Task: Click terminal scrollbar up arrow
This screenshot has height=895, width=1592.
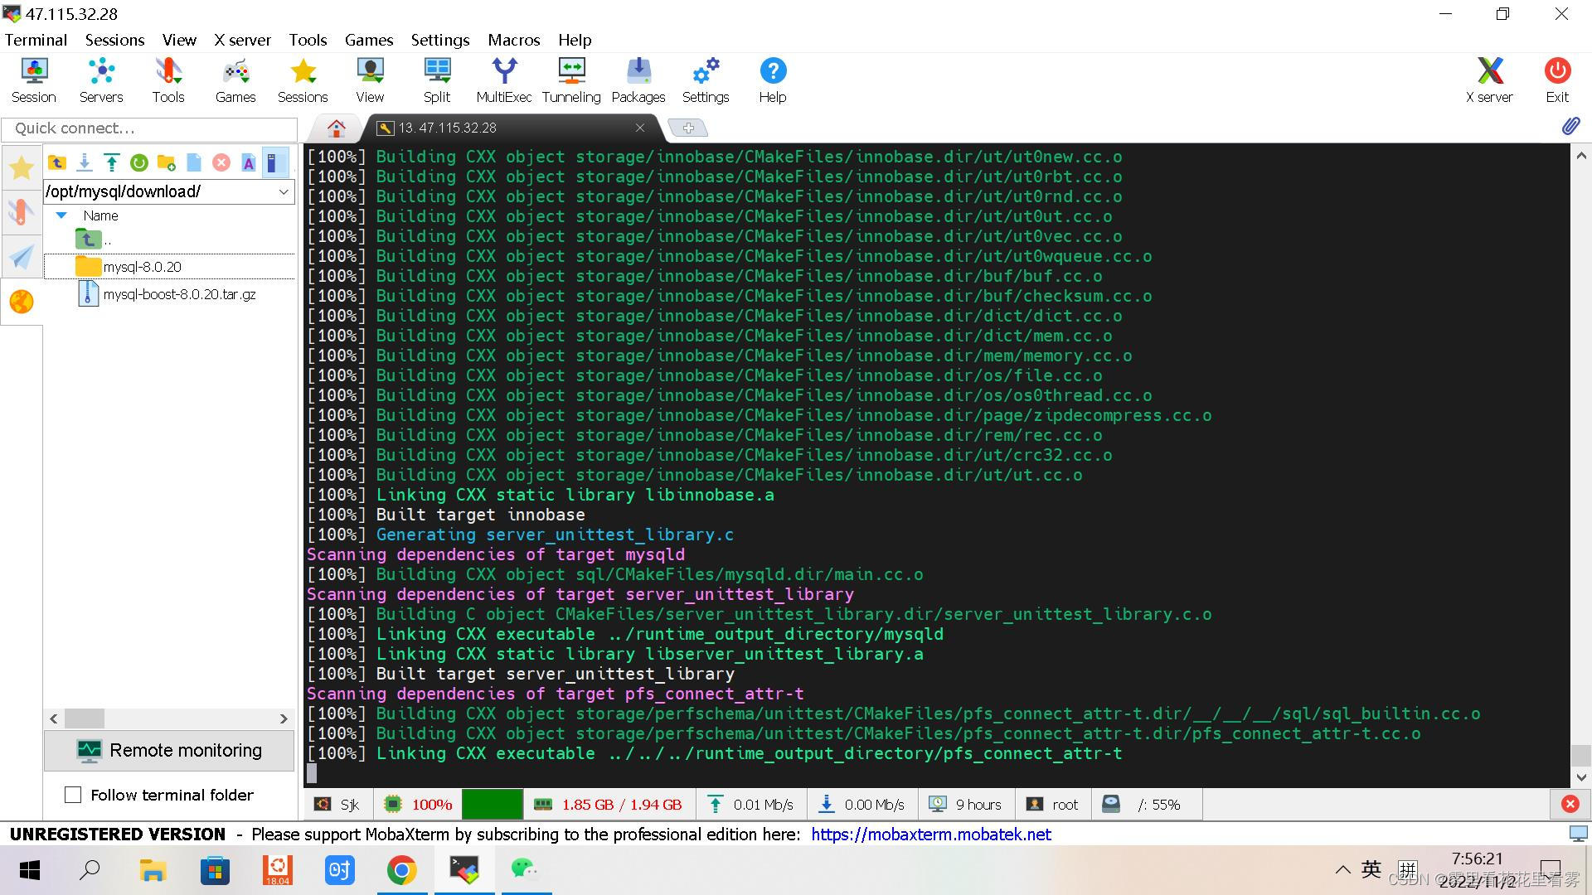Action: pos(1581,156)
